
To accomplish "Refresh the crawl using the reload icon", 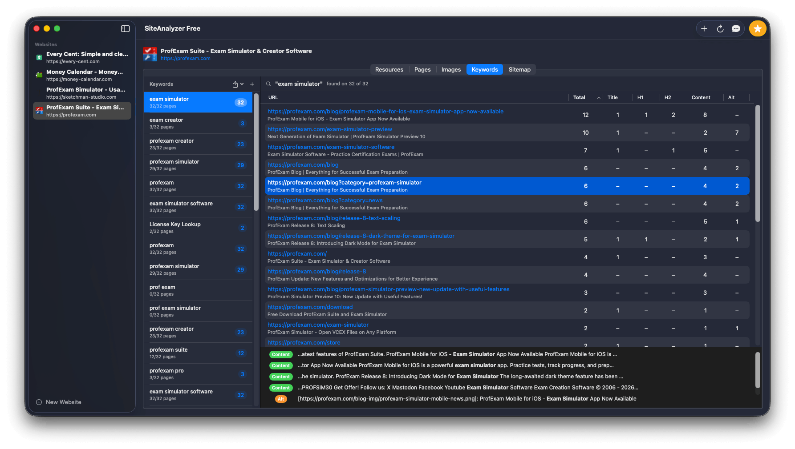I will (x=720, y=28).
